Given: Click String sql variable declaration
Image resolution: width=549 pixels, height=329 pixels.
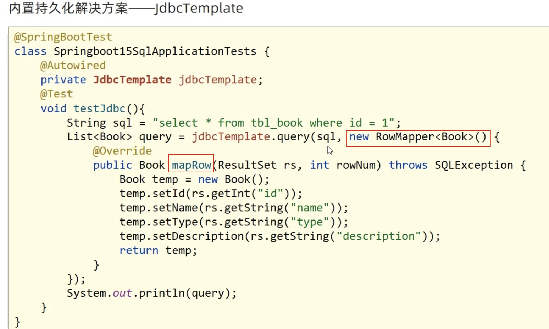Looking at the screenshot, I should tap(99, 123).
